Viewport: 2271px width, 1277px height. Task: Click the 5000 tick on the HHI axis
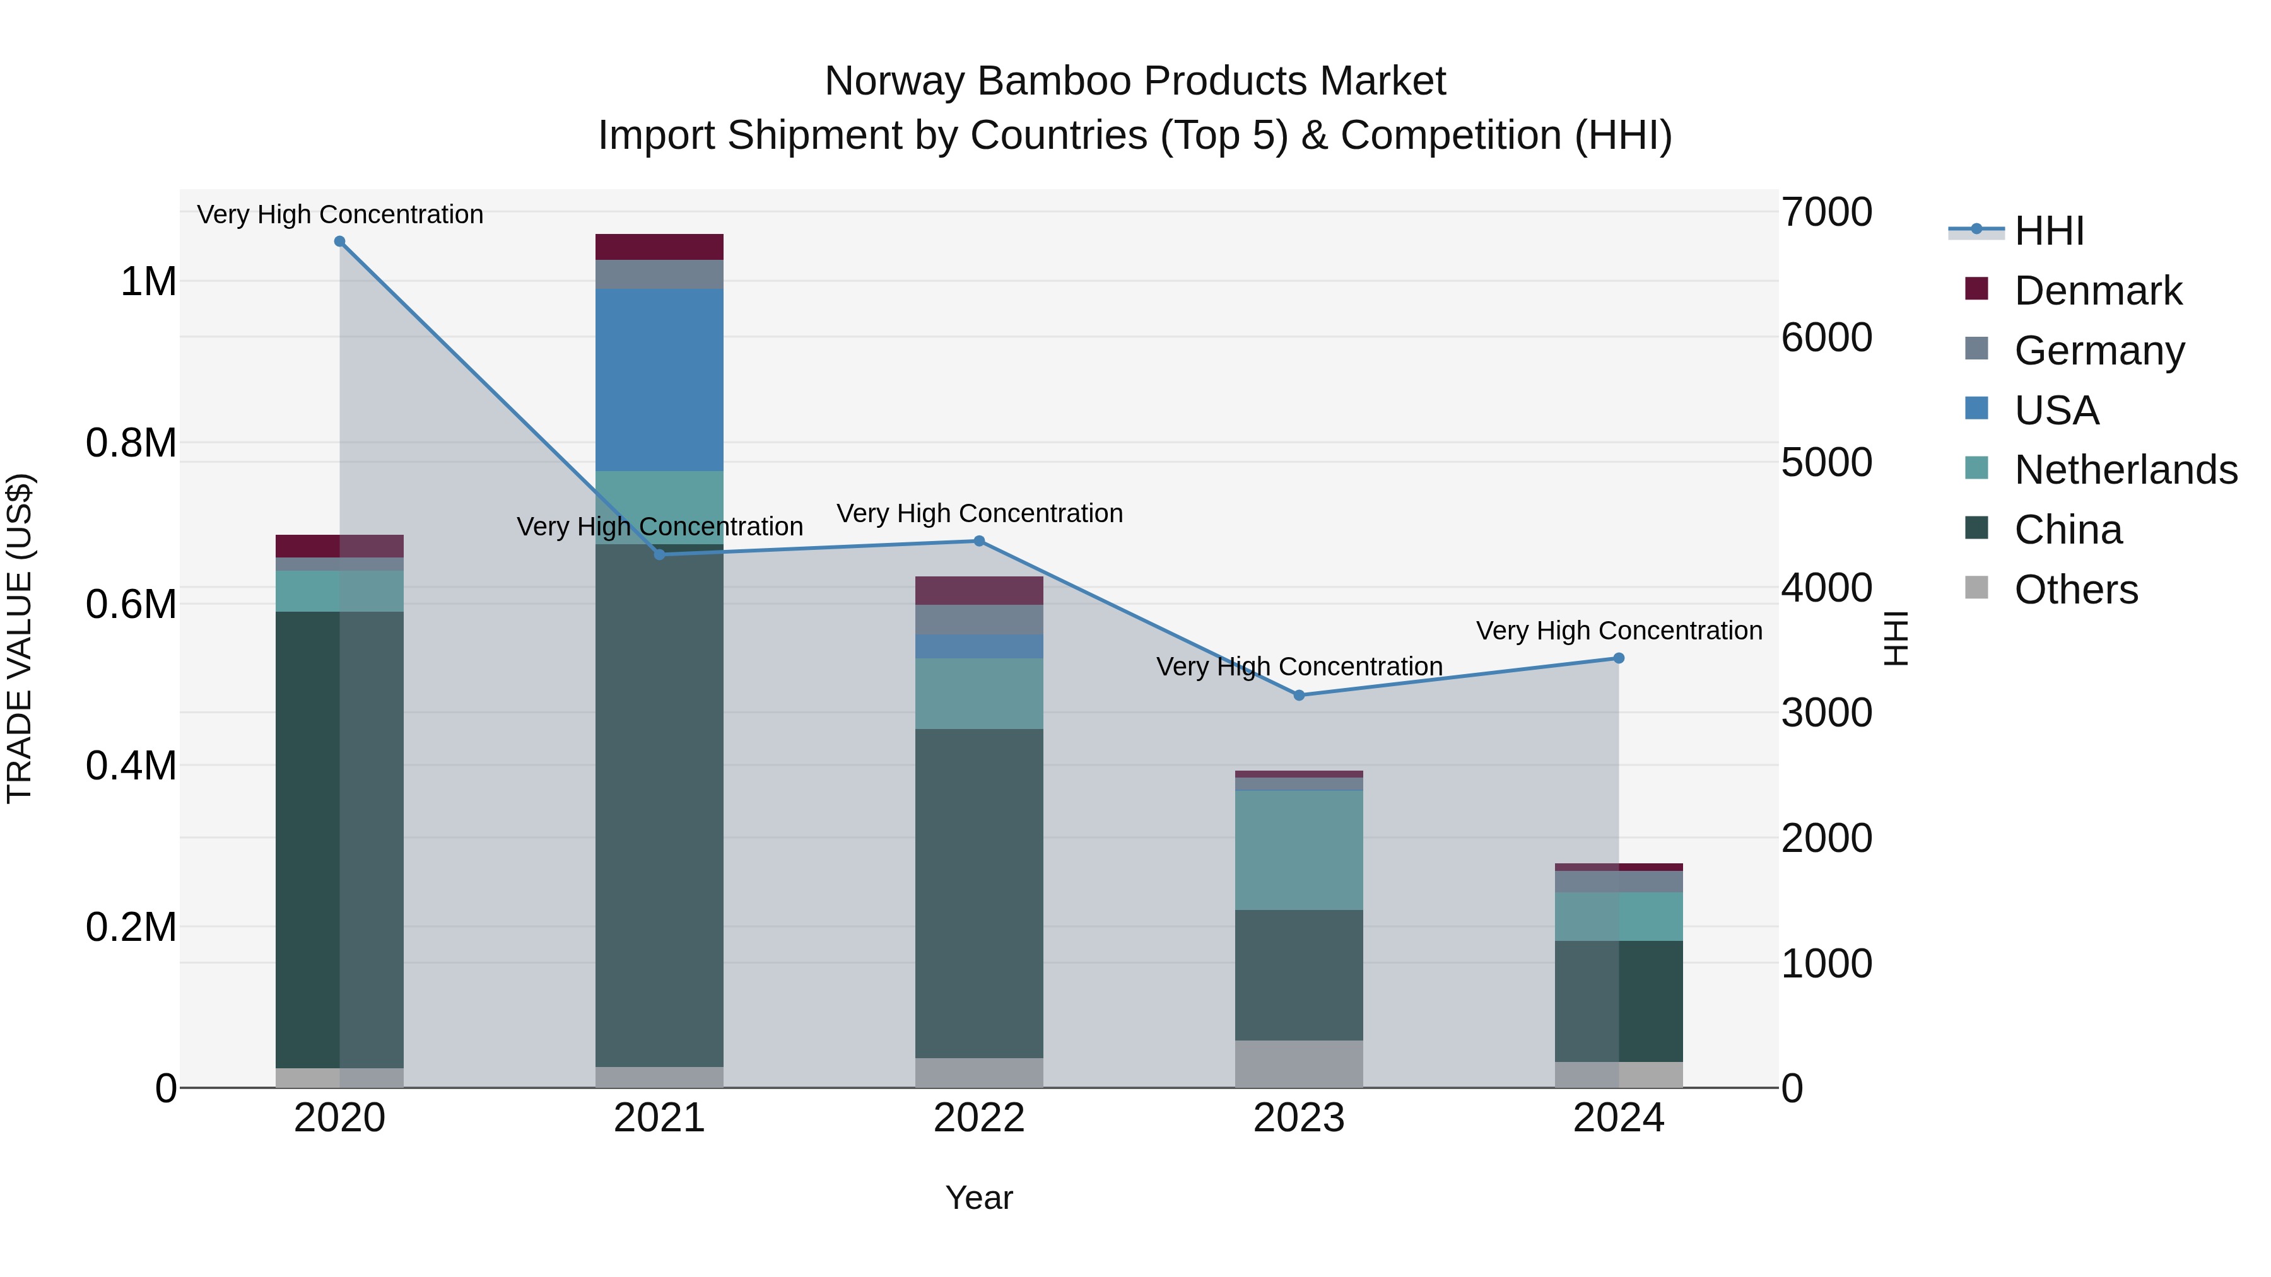[1827, 463]
